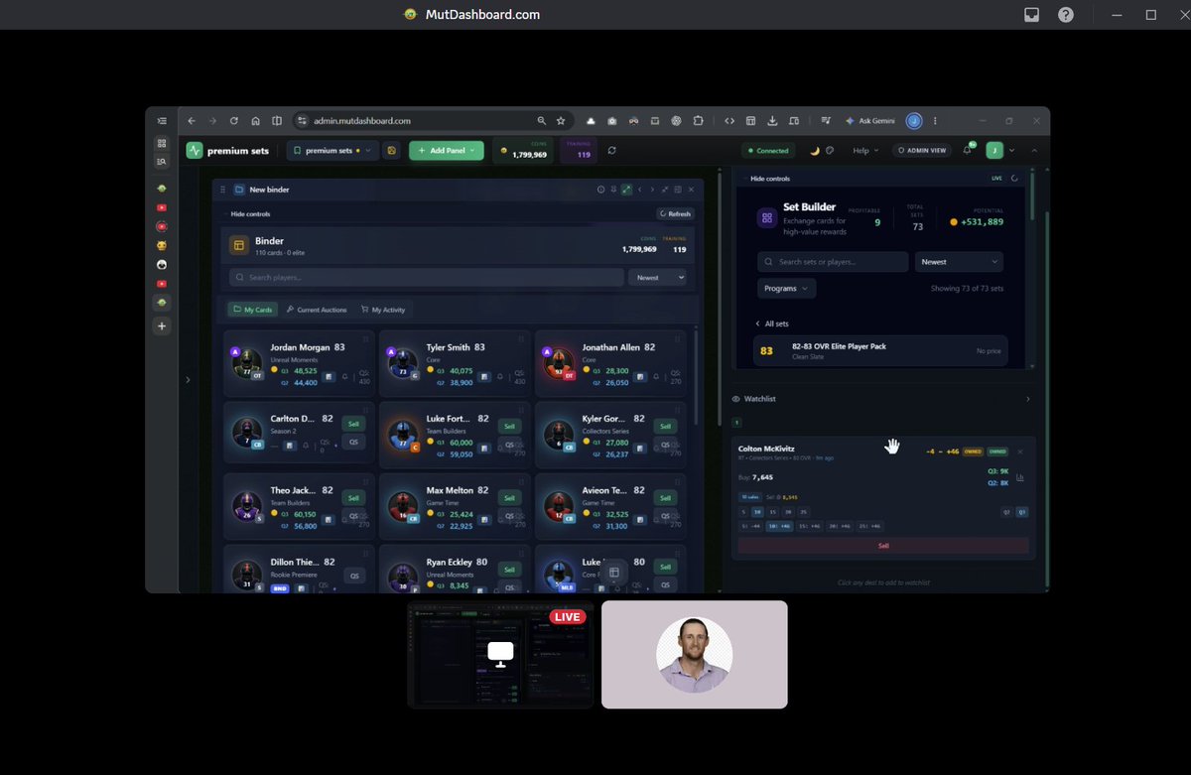
Task: Switch to the Current Auctions tab
Action: point(317,310)
